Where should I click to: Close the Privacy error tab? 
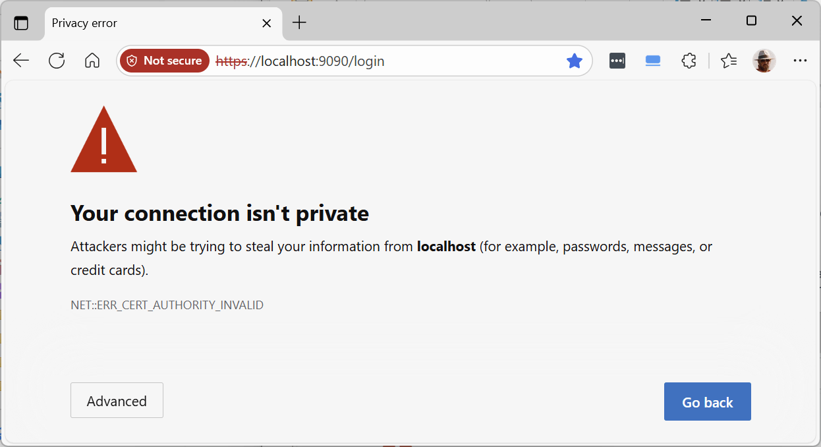(266, 23)
